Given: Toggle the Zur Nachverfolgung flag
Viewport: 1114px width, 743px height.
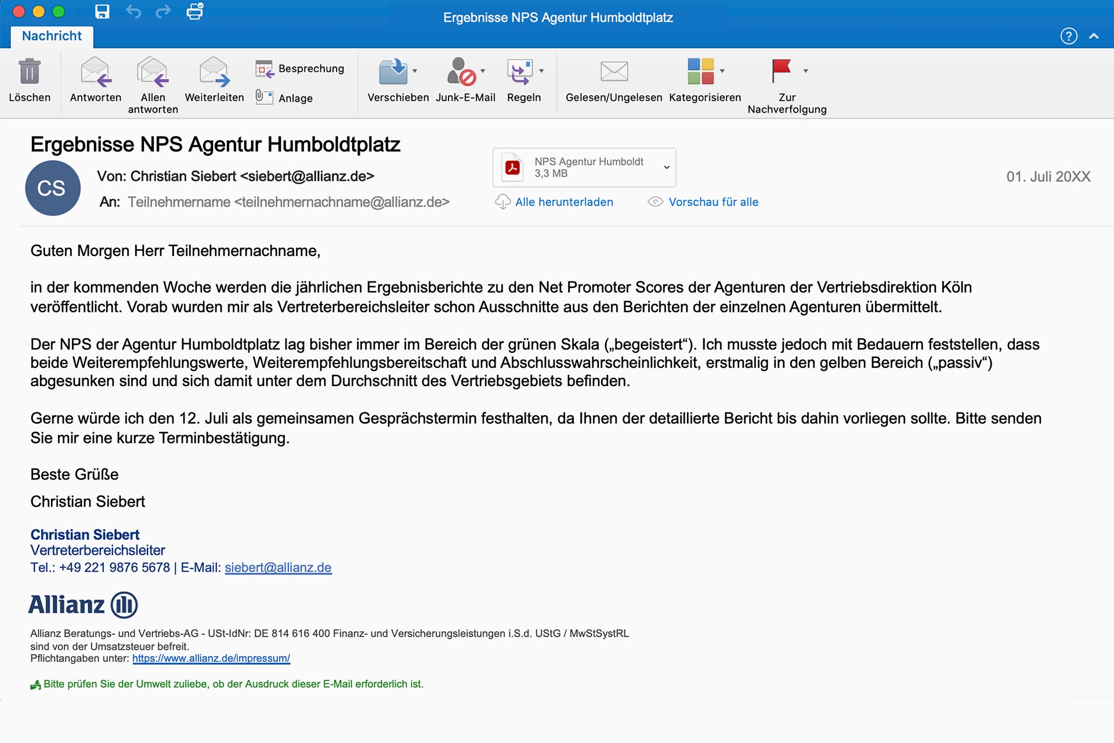Looking at the screenshot, I should [781, 71].
